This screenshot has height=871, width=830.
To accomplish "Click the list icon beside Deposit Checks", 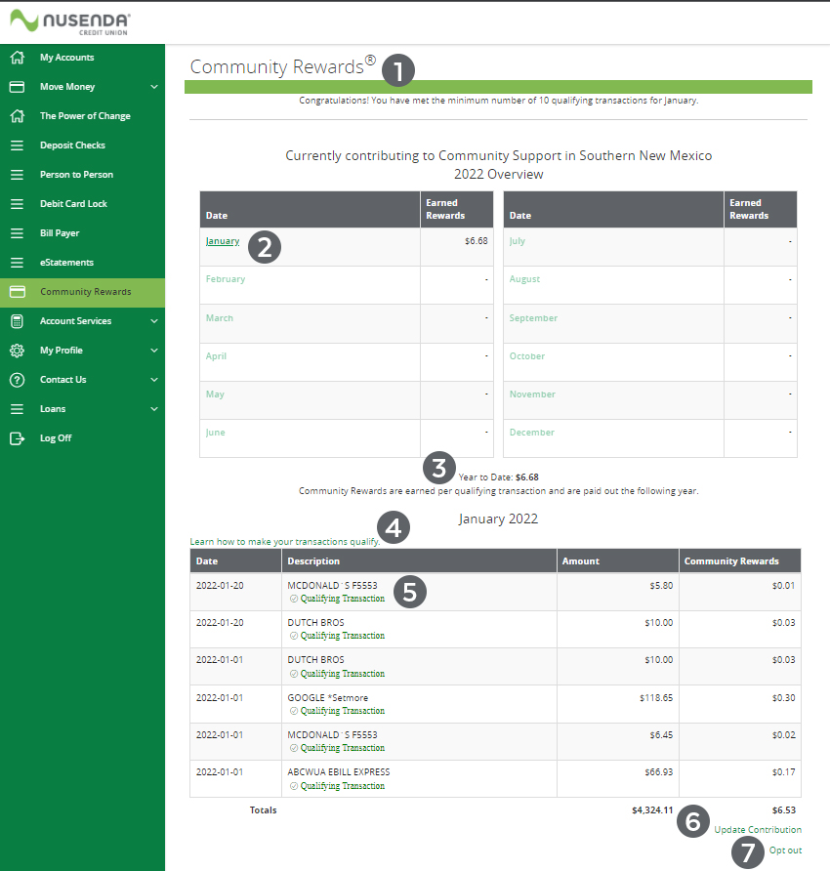I will (x=18, y=145).
